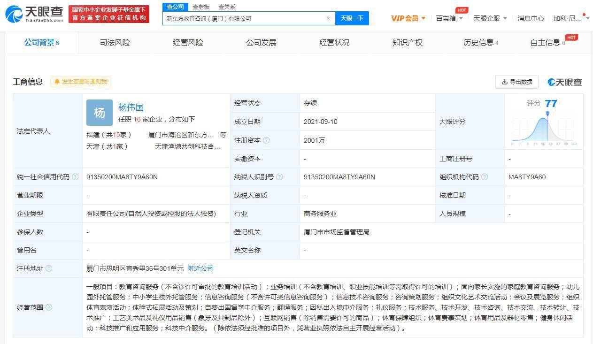Click the help icon beside 纳税人识别号
This screenshot has width=593, height=344.
coord(279,177)
